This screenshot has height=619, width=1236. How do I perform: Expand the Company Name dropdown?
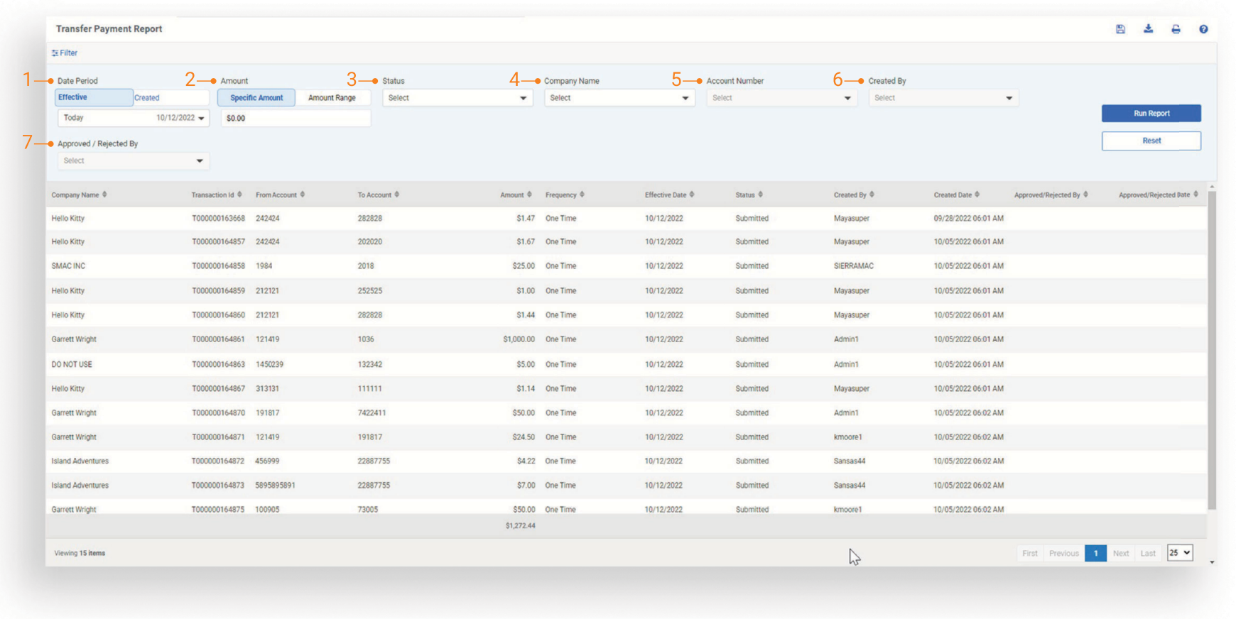click(x=619, y=98)
